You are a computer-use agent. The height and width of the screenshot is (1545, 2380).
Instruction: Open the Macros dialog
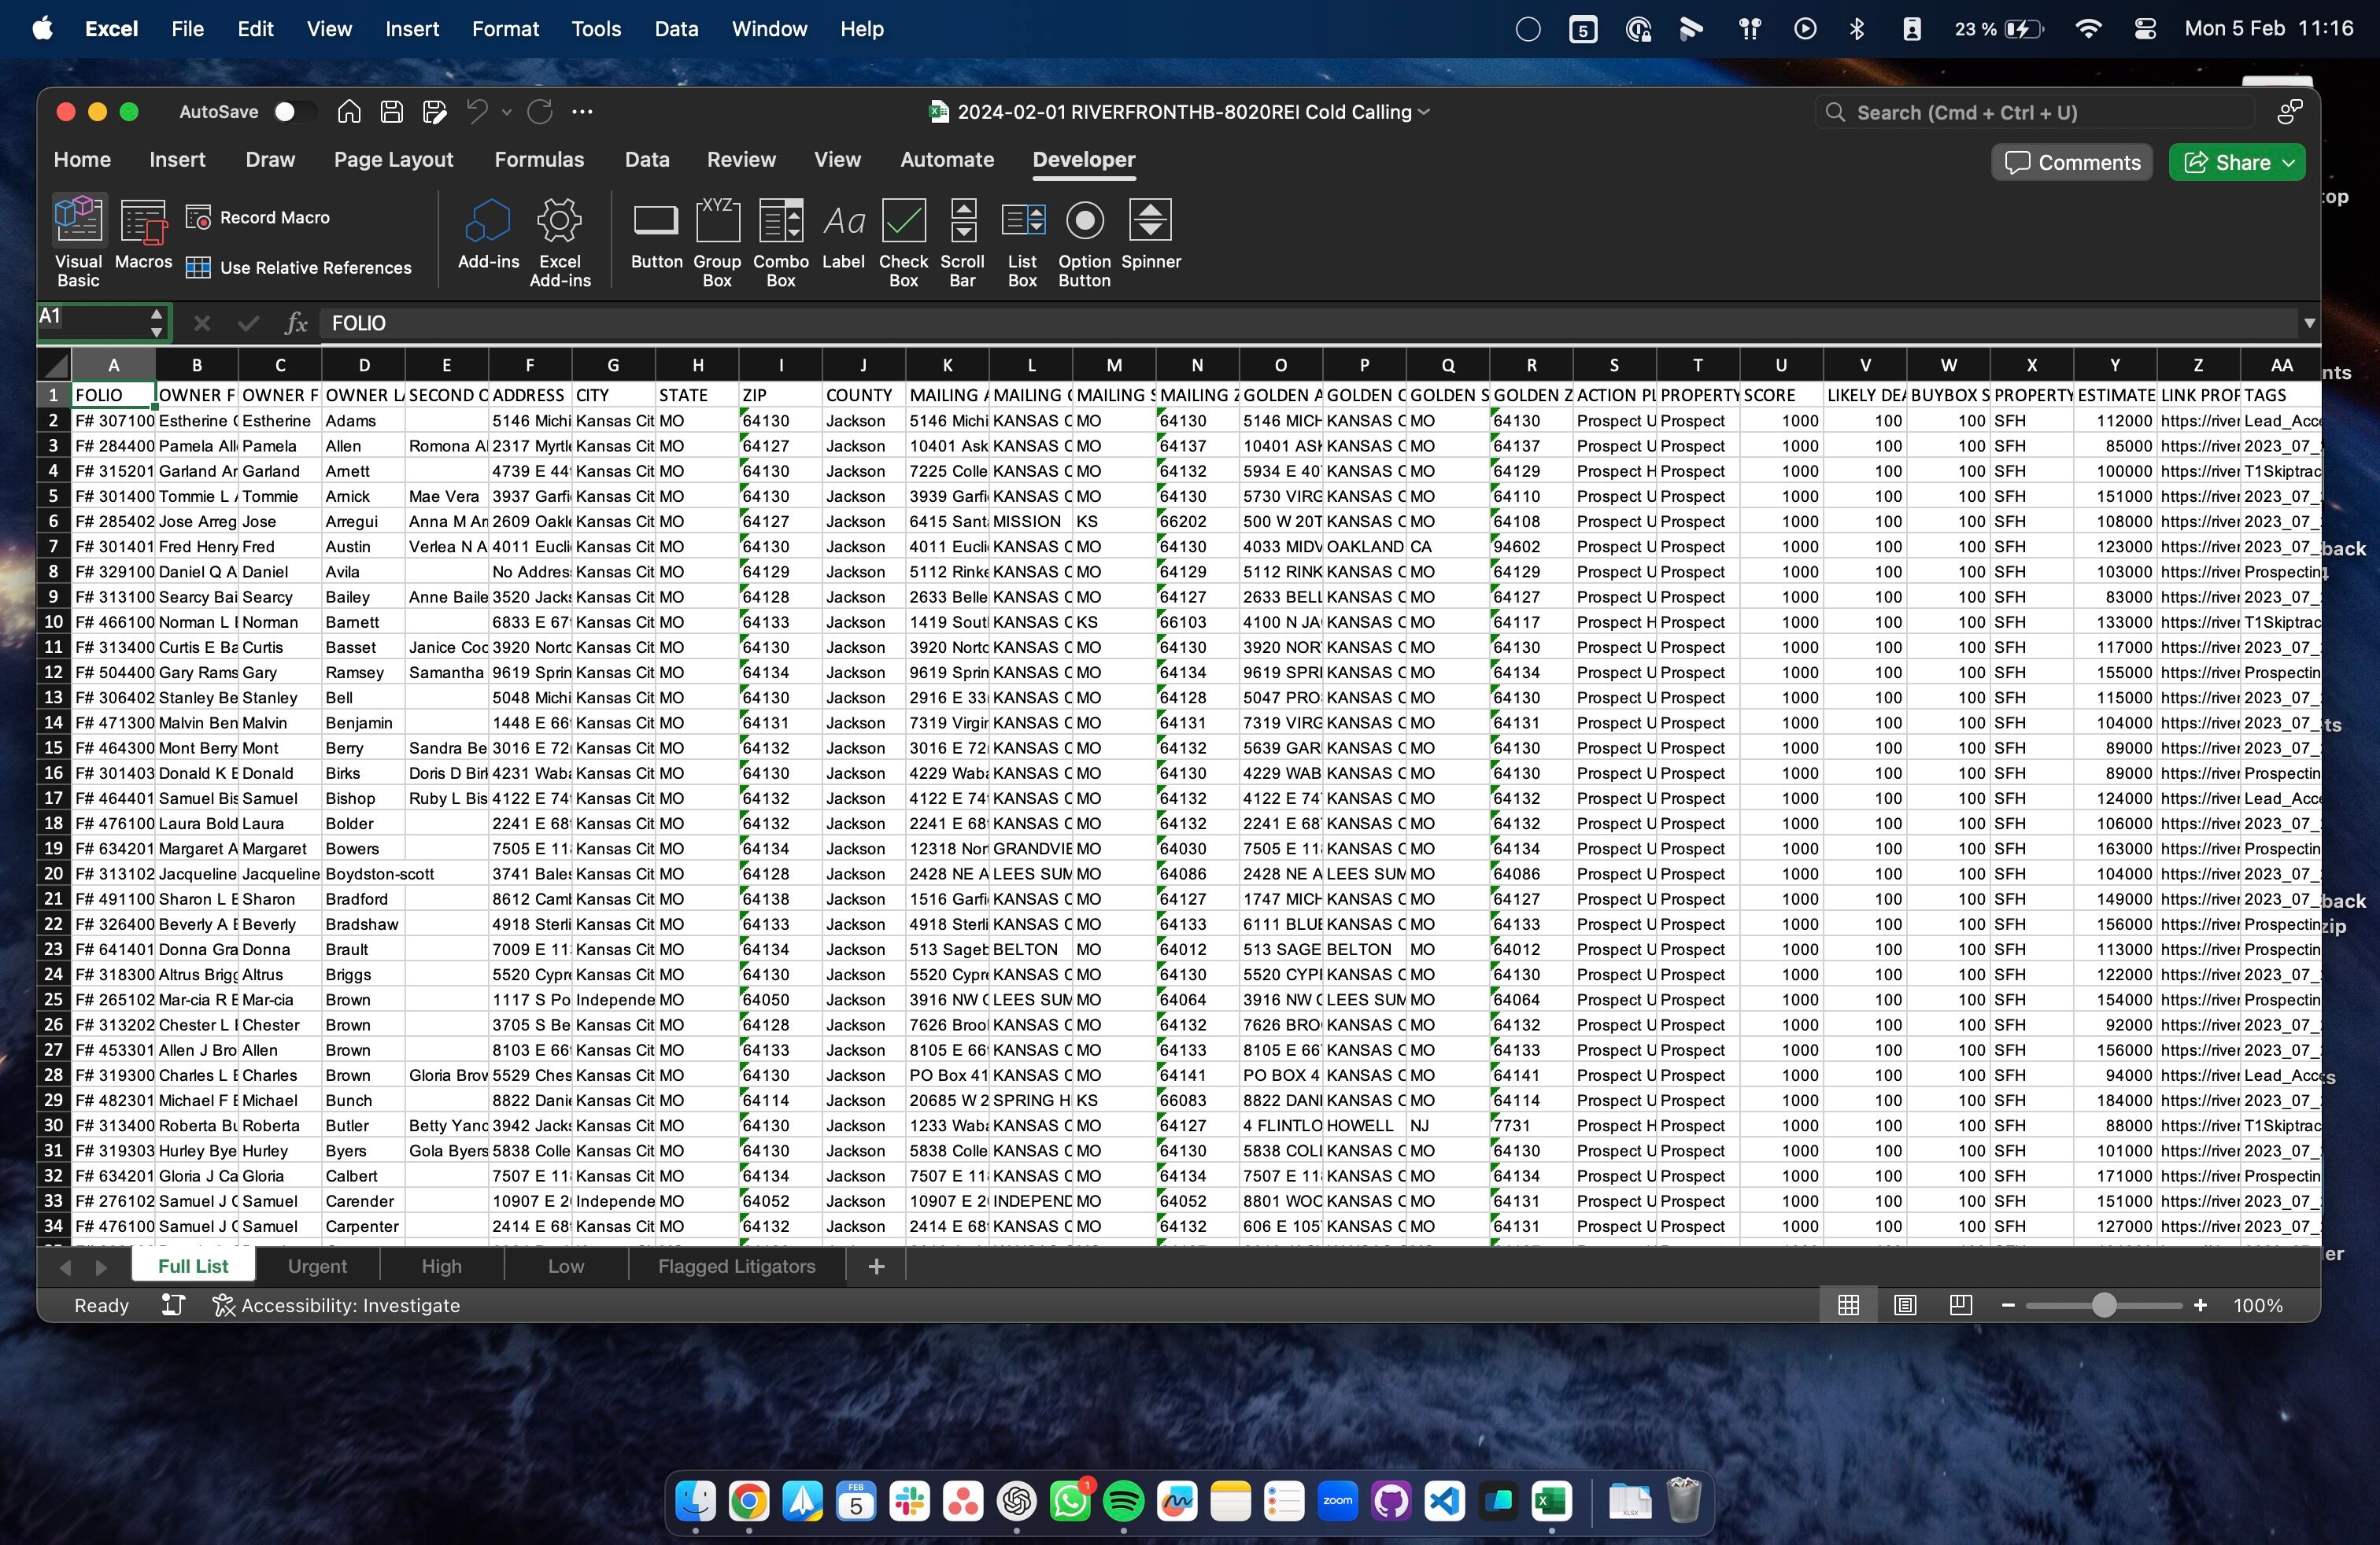143,234
